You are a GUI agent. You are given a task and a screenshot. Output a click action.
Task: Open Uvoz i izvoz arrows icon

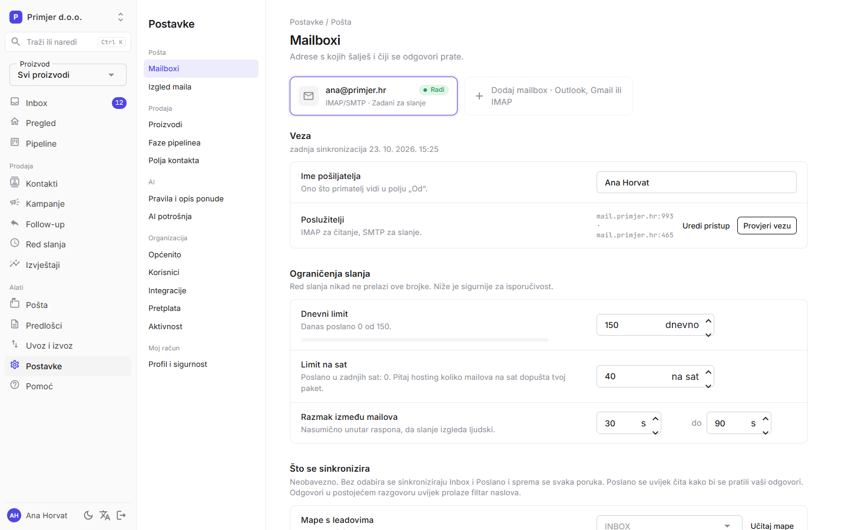point(15,344)
